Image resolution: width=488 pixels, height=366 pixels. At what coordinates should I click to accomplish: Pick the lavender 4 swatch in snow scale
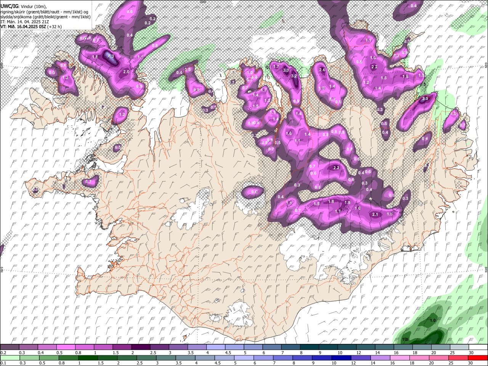(x=215, y=347)
